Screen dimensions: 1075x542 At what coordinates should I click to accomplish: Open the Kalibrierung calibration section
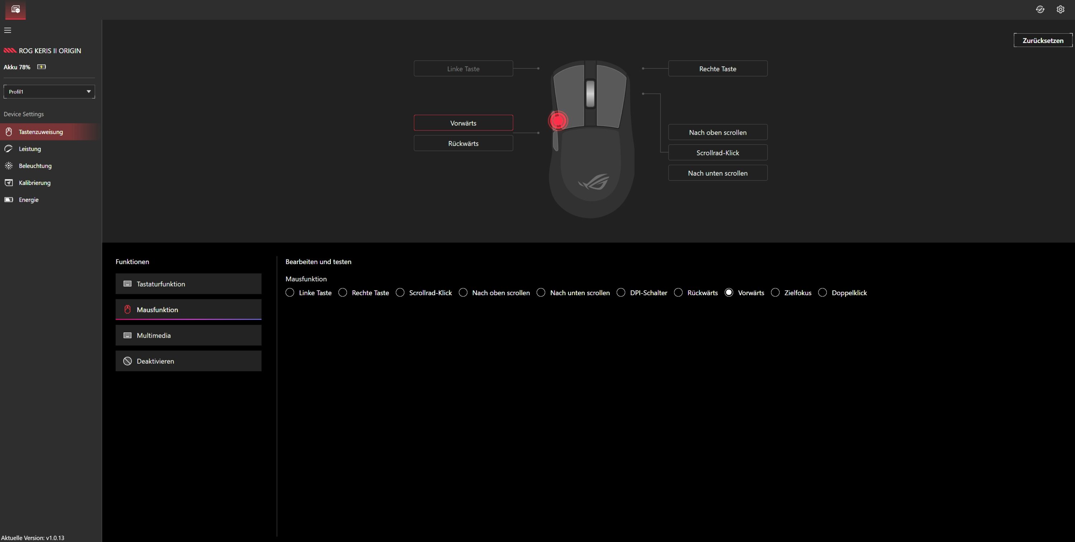[x=35, y=183]
